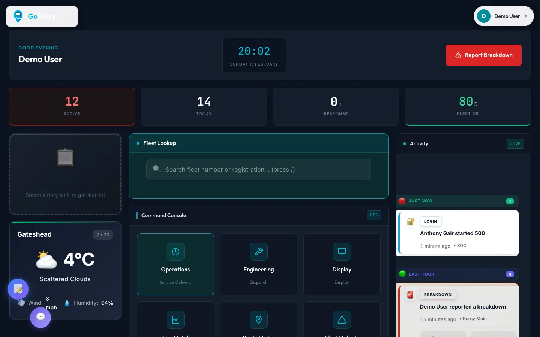Click the Fleet Defects warning triangle icon

click(x=342, y=320)
